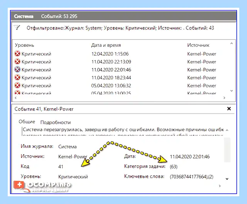The image size is (247, 204).
Task: Click Kernel-Power source in 11.04.2020 22:13:09 row
Action: [201, 62]
